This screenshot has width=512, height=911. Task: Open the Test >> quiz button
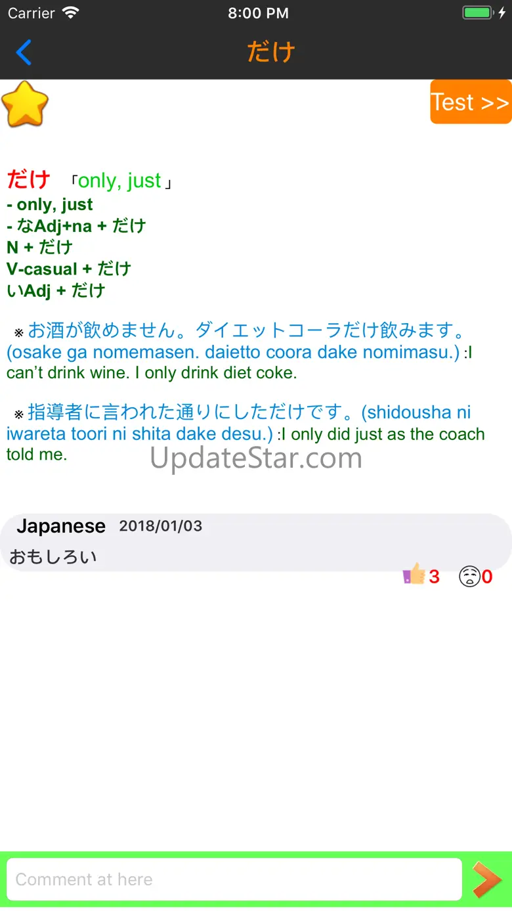pyautogui.click(x=470, y=102)
